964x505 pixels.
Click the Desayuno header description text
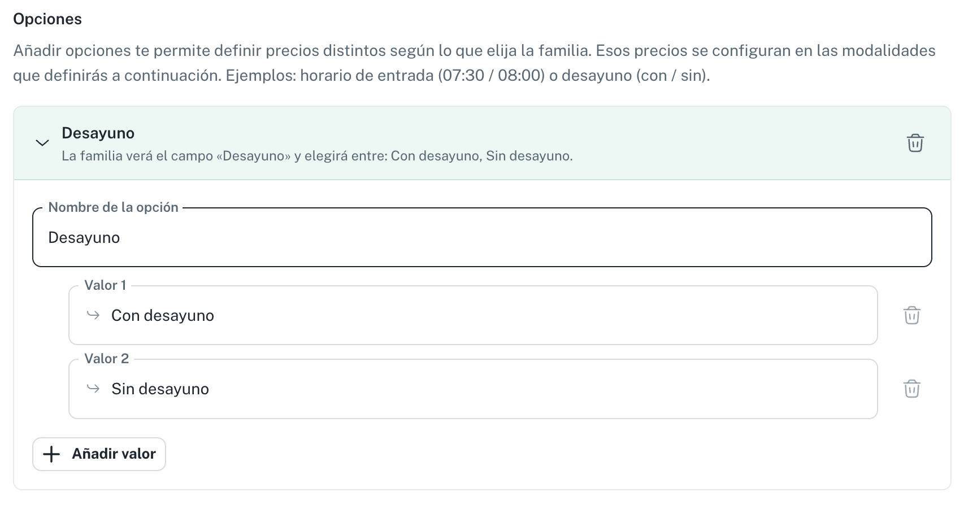(317, 156)
